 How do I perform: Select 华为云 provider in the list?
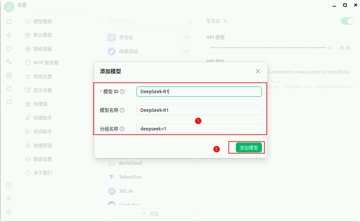150,37
